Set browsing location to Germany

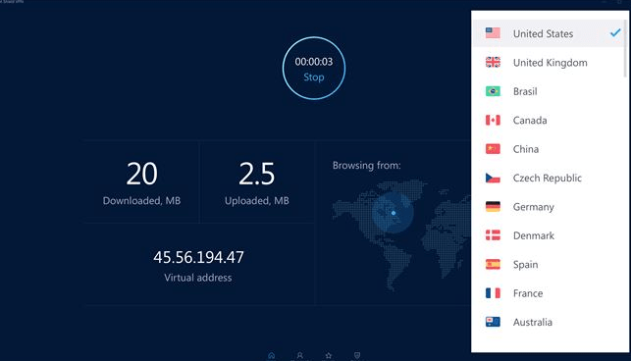point(549,206)
